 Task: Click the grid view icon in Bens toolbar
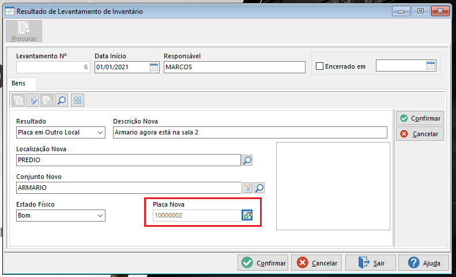(x=78, y=100)
